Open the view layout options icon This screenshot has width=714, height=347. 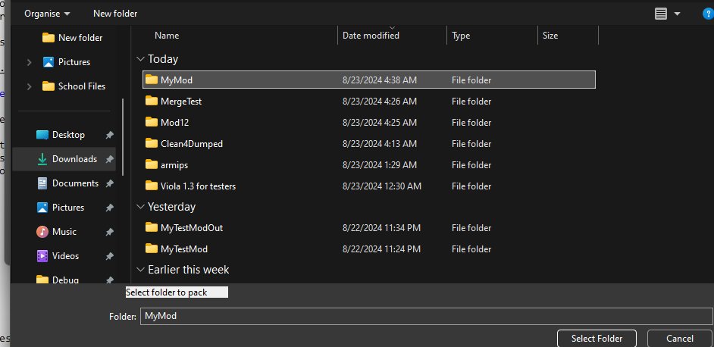[661, 14]
